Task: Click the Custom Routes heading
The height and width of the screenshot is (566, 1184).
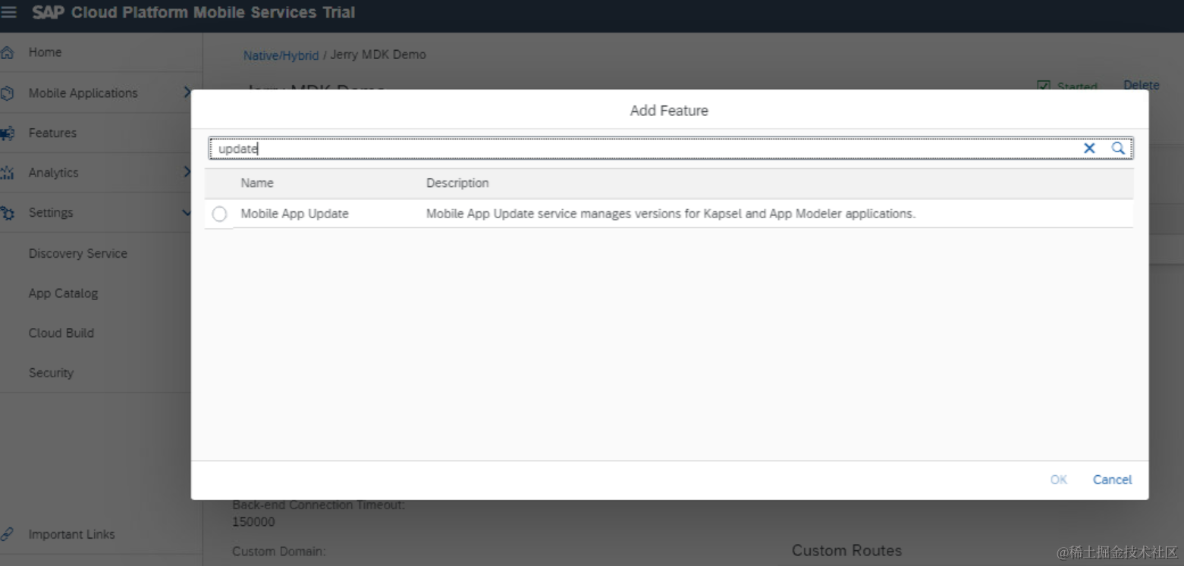Action: pos(846,551)
